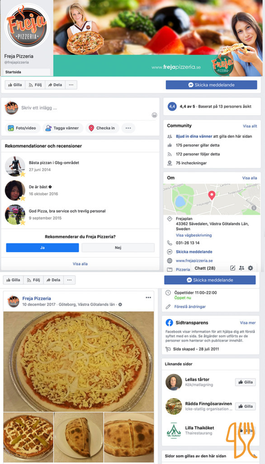Click the red location pin on map
This screenshot has height=464, width=265.
[212, 195]
